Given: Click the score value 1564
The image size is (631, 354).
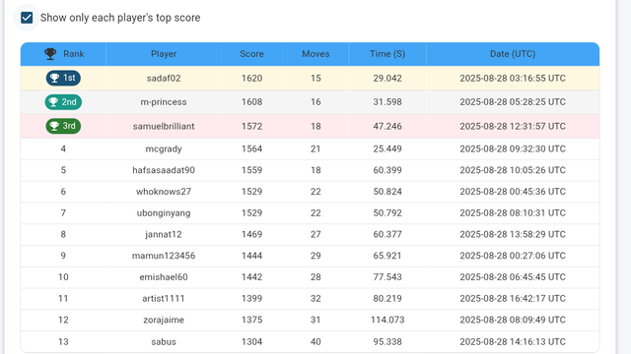Looking at the screenshot, I should 252,148.
